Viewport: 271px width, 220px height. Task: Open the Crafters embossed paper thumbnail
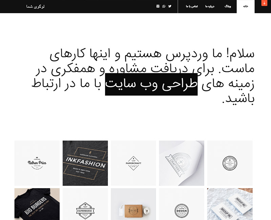[182, 163]
